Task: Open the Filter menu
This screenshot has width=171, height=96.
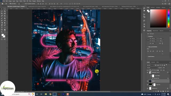Action: (x=24, y=1)
